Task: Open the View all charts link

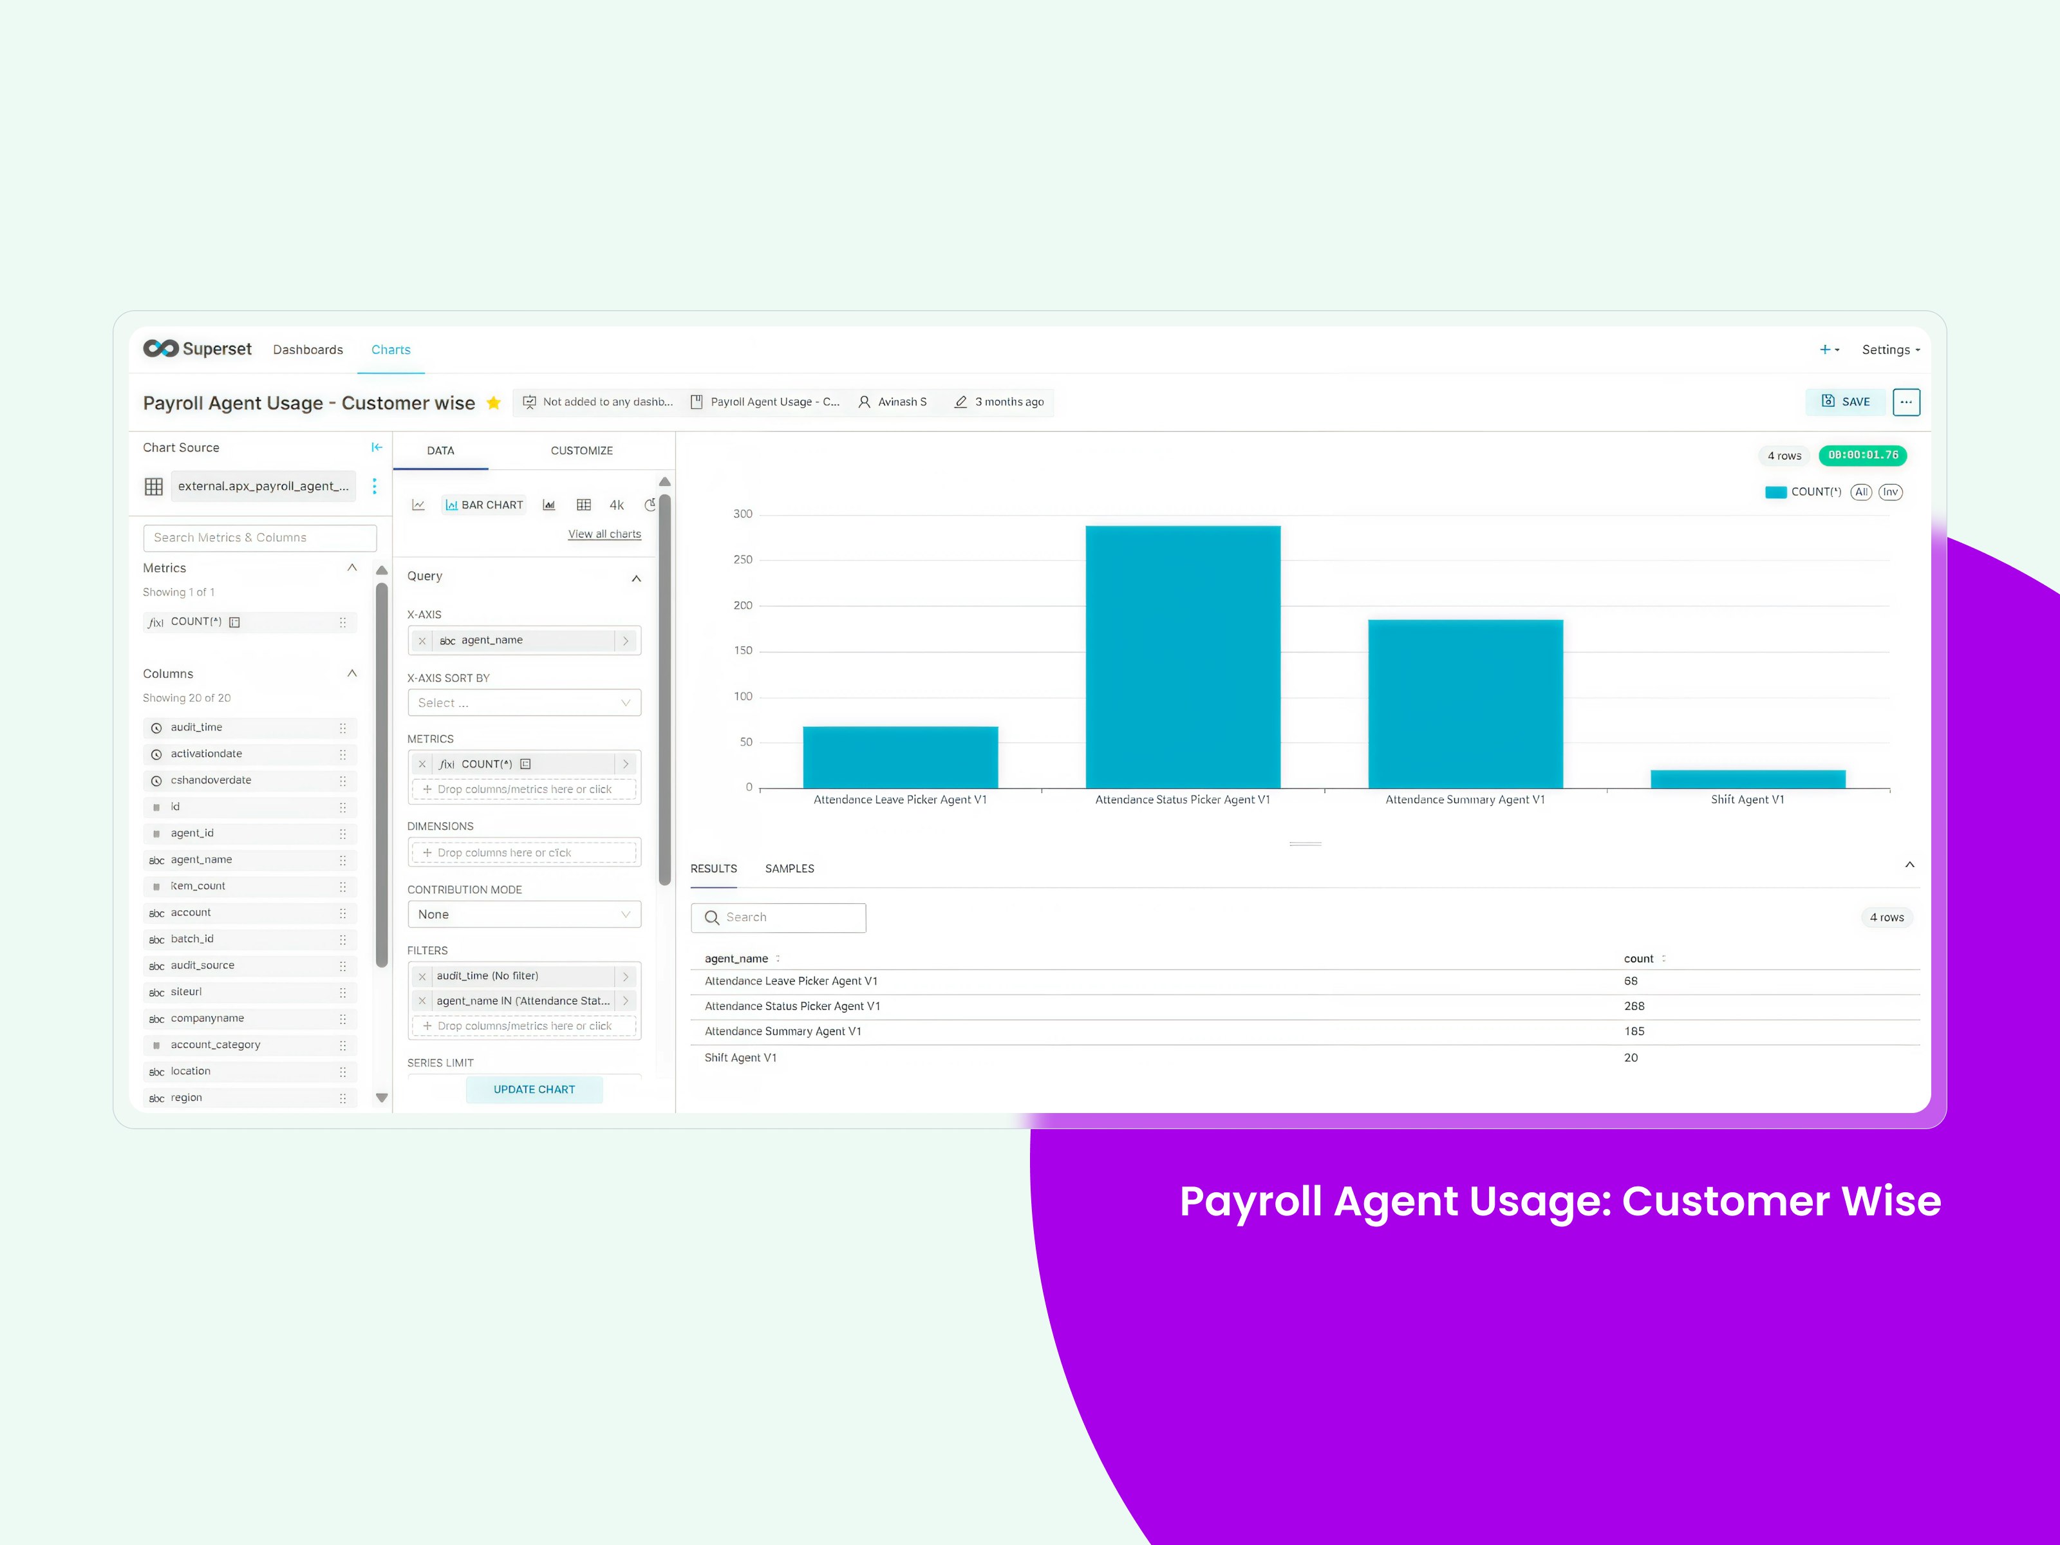Action: [604, 534]
